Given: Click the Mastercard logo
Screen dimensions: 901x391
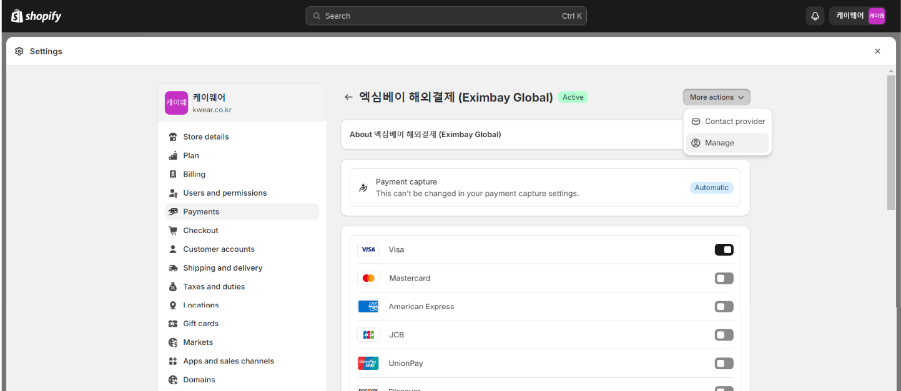Looking at the screenshot, I should [368, 278].
